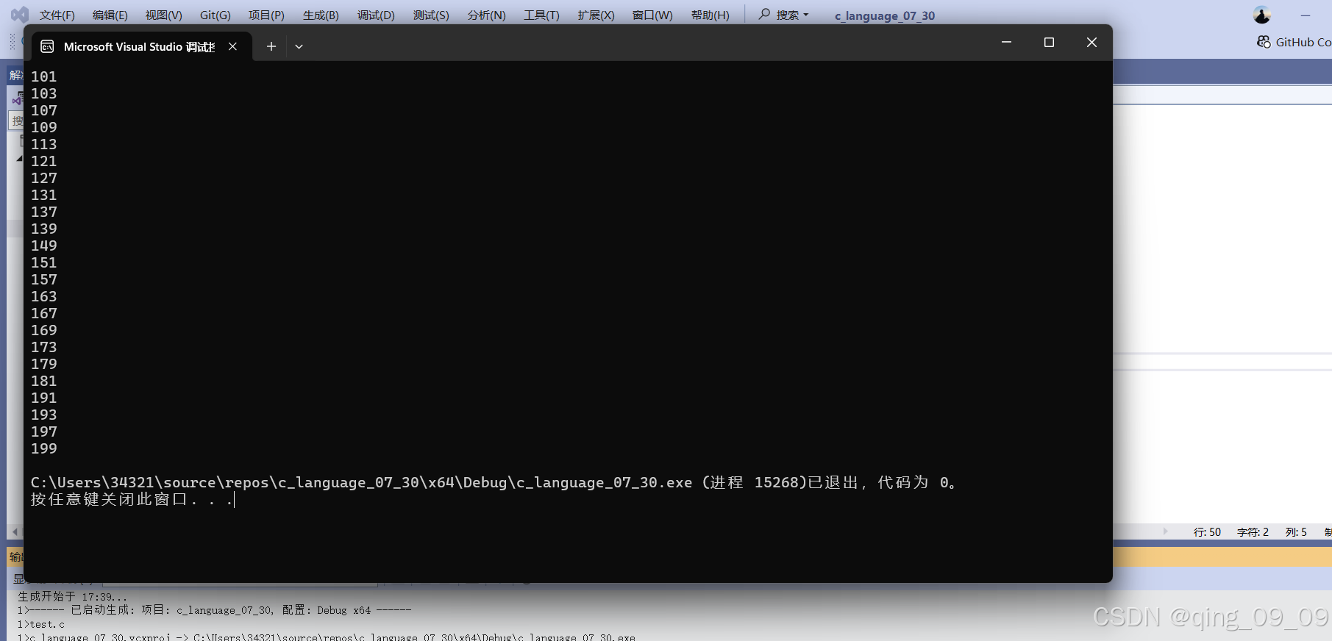
Task: Click the 已启动生成 build output line
Action: (x=214, y=610)
